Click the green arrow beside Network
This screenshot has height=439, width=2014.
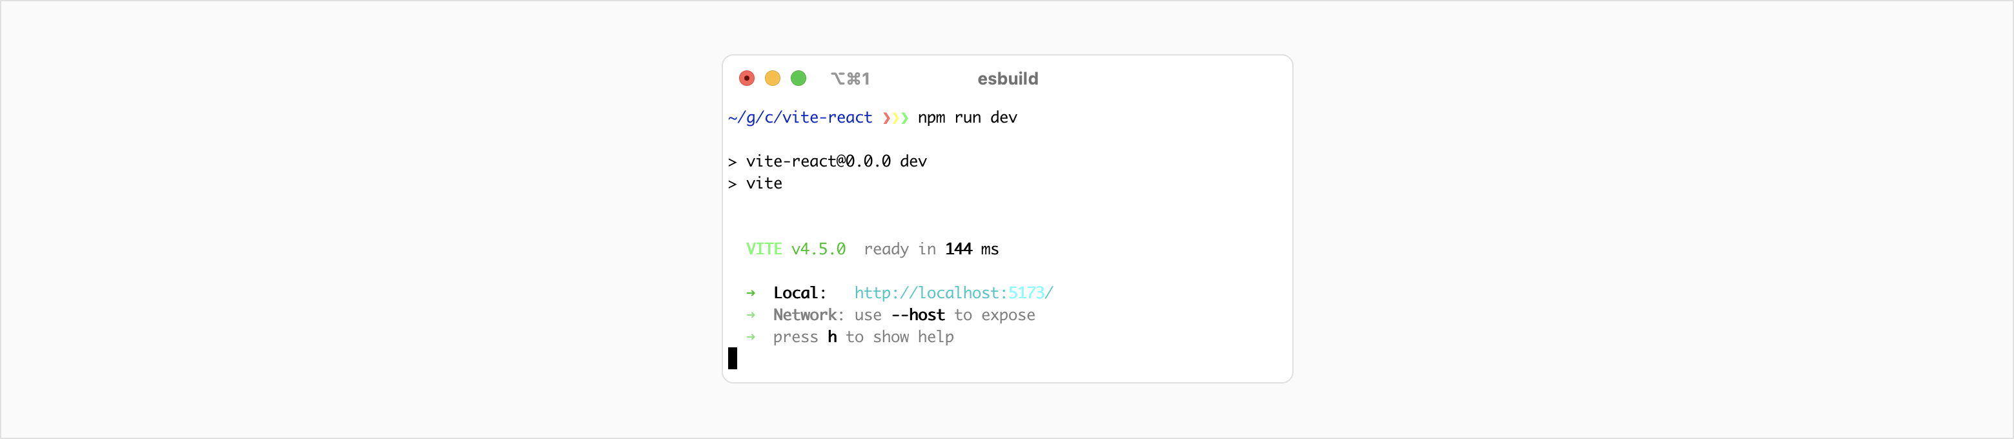[751, 314]
